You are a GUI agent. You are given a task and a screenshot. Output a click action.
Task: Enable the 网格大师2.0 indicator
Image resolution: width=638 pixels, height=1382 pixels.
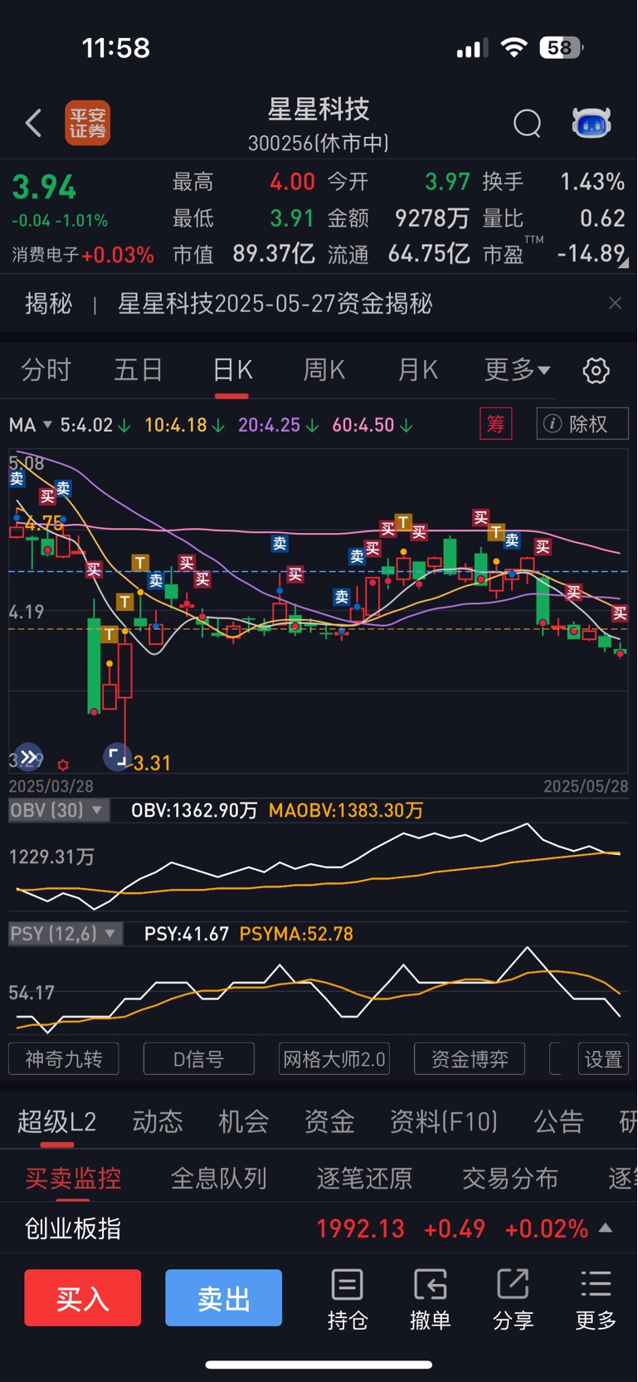(334, 1059)
